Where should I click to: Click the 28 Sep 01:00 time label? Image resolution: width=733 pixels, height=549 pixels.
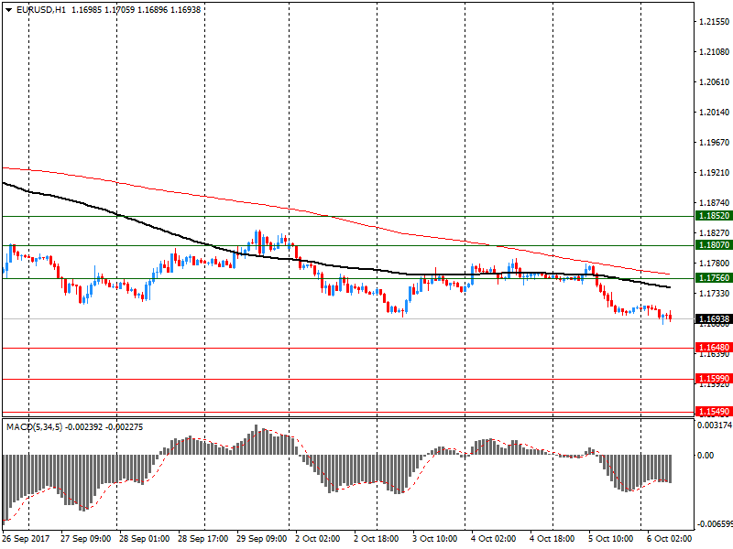click(145, 539)
